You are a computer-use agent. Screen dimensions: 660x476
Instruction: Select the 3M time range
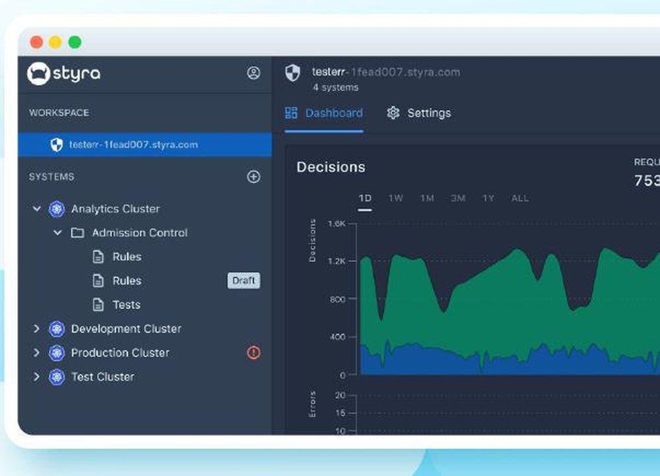tap(458, 198)
